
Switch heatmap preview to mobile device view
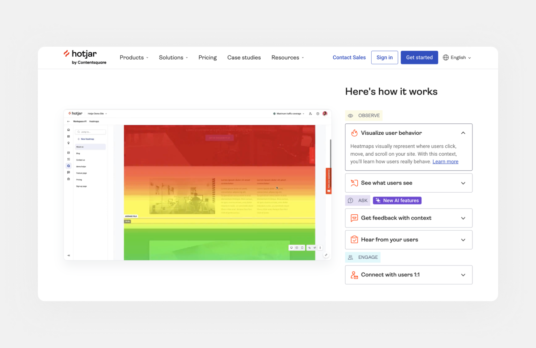coord(302,247)
